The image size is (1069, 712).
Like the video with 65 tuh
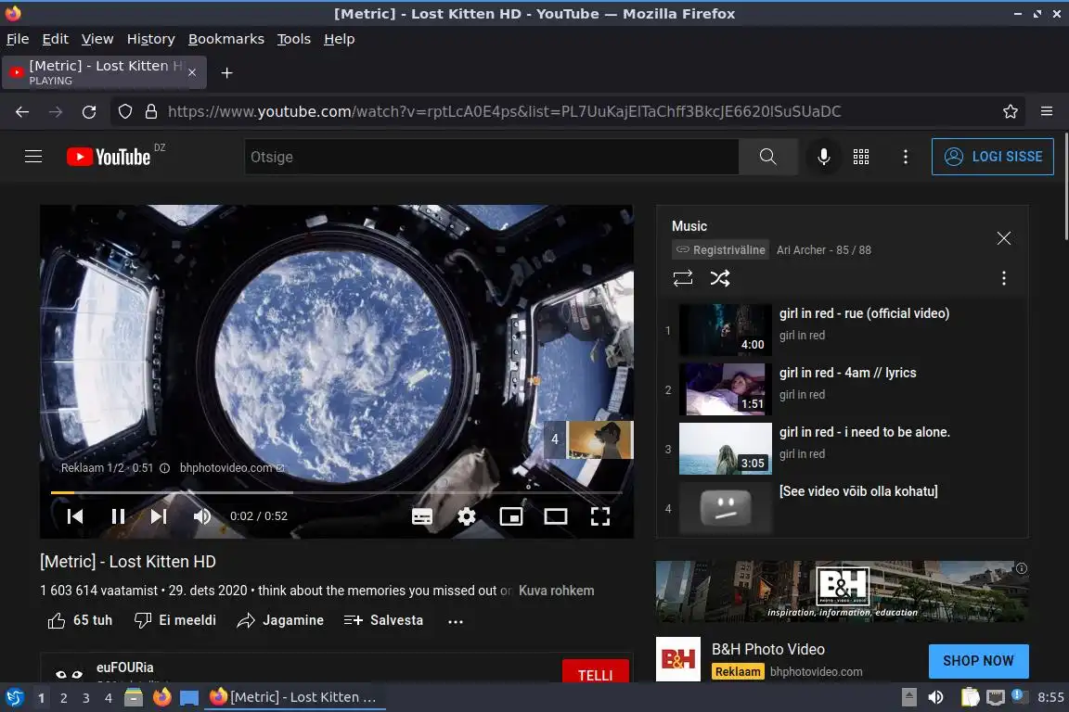click(x=80, y=620)
